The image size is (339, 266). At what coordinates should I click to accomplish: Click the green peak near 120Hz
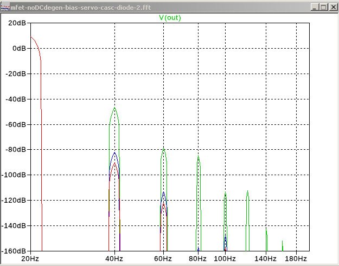(247, 192)
